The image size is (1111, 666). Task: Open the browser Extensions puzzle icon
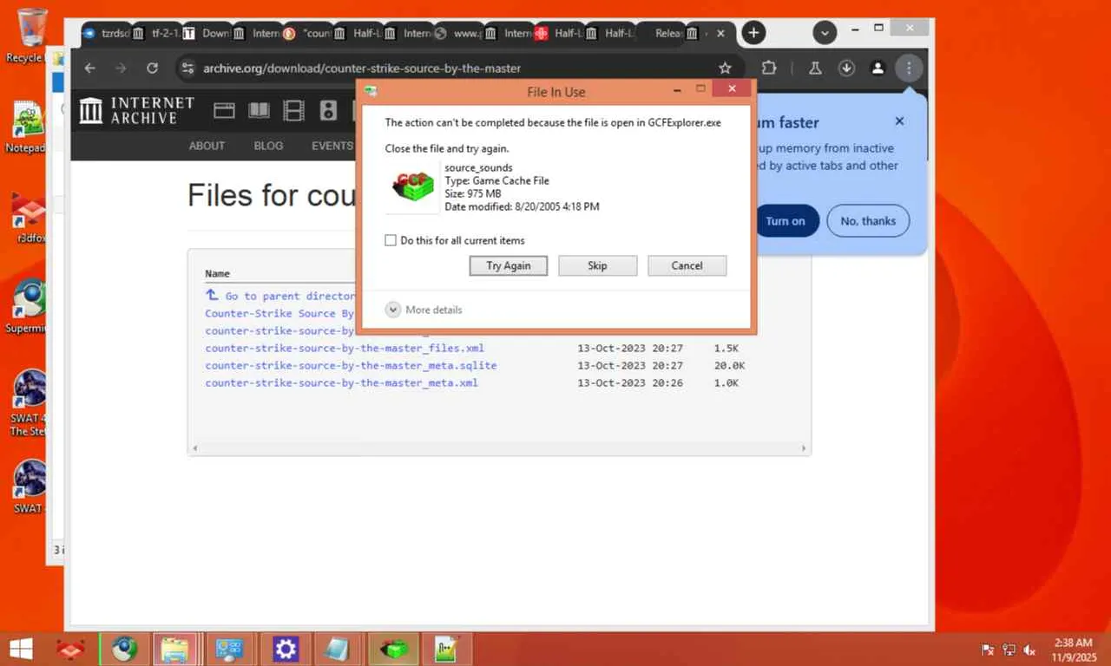(x=768, y=68)
